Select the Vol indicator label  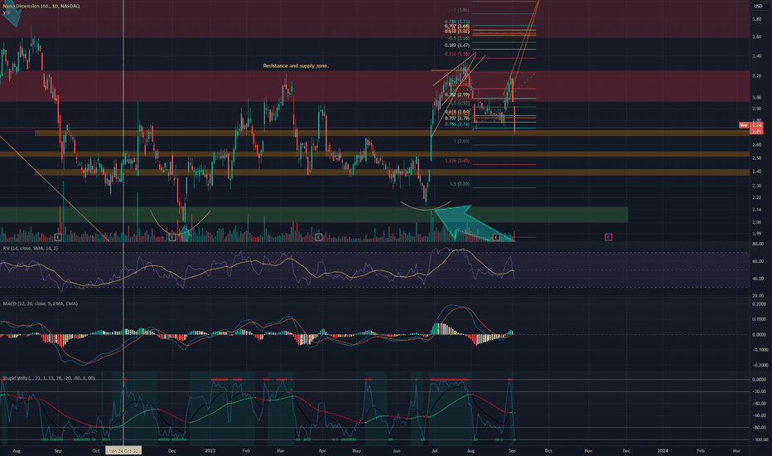tap(7, 12)
